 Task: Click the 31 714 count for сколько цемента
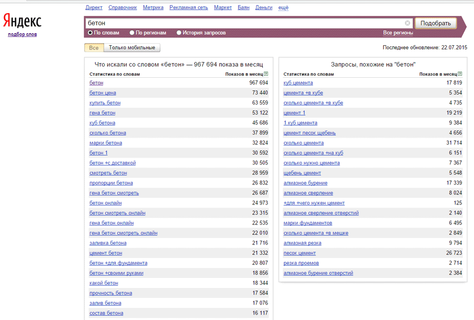[x=454, y=142]
